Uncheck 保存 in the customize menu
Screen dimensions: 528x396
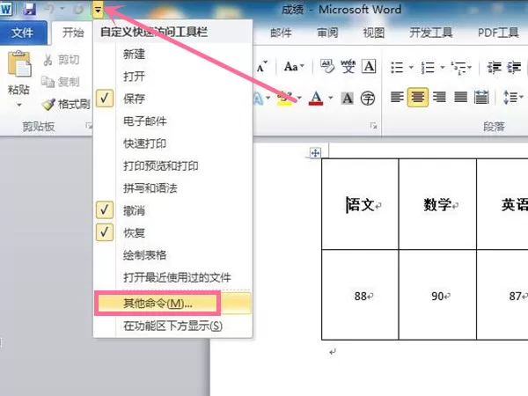click(x=172, y=99)
